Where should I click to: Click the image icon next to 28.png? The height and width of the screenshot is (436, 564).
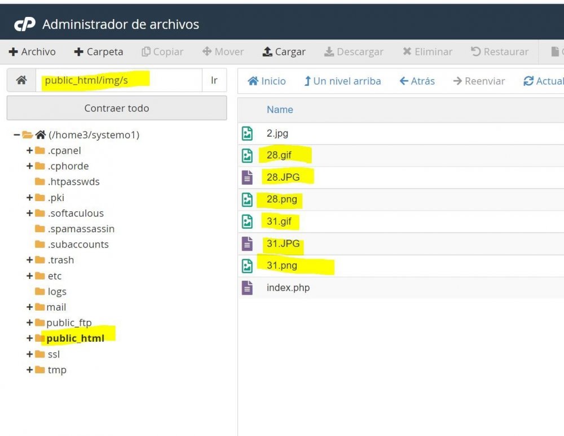pyautogui.click(x=247, y=199)
